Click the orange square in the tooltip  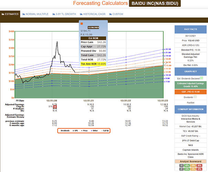(x=82, y=24)
